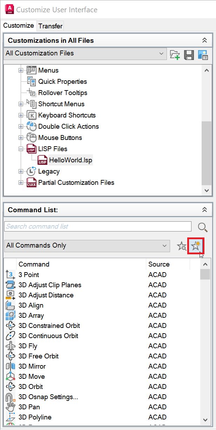Click the 3D Fly airplane icon
Image resolution: width=216 pixels, height=430 pixels.
[x=10, y=346]
